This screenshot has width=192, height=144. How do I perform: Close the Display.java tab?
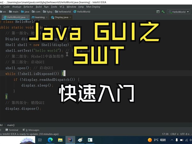tap(70, 17)
